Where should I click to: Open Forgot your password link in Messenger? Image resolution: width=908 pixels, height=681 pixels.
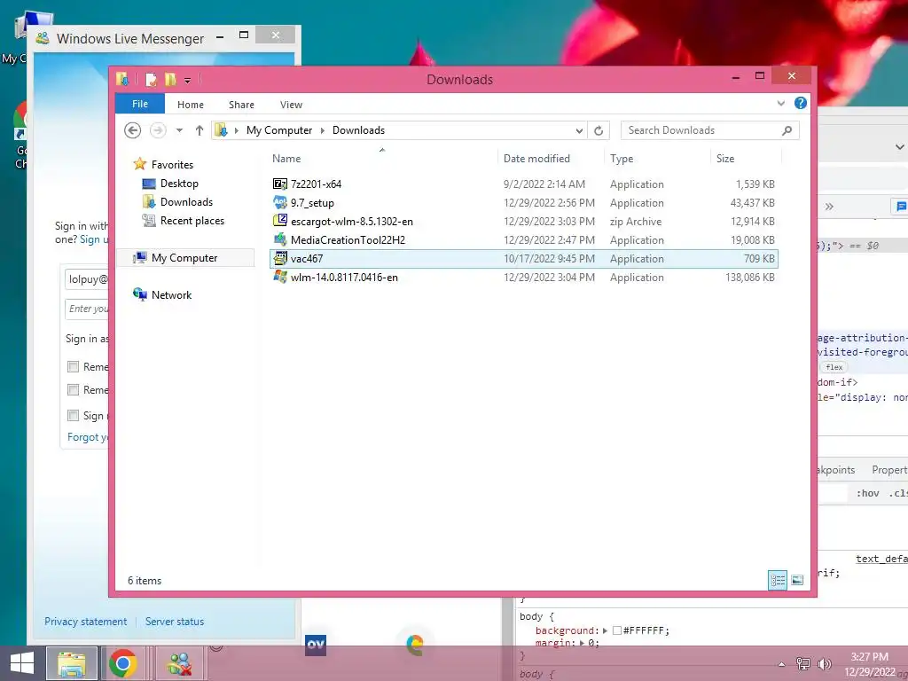[88, 437]
